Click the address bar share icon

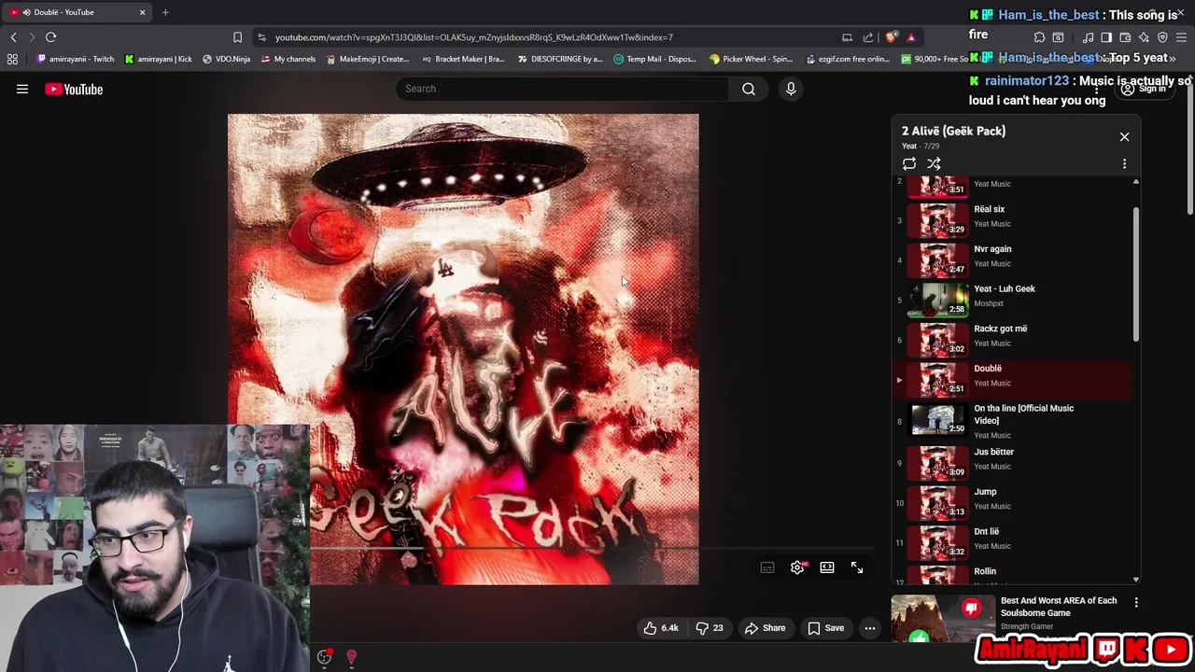tap(869, 37)
